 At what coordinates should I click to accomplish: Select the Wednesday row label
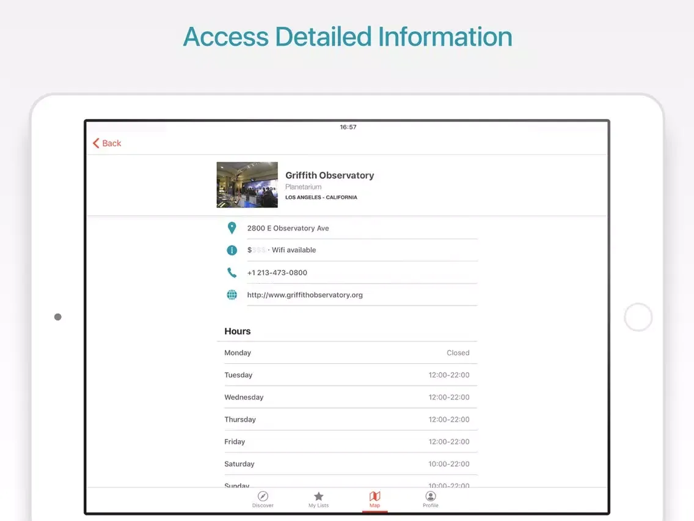244,397
